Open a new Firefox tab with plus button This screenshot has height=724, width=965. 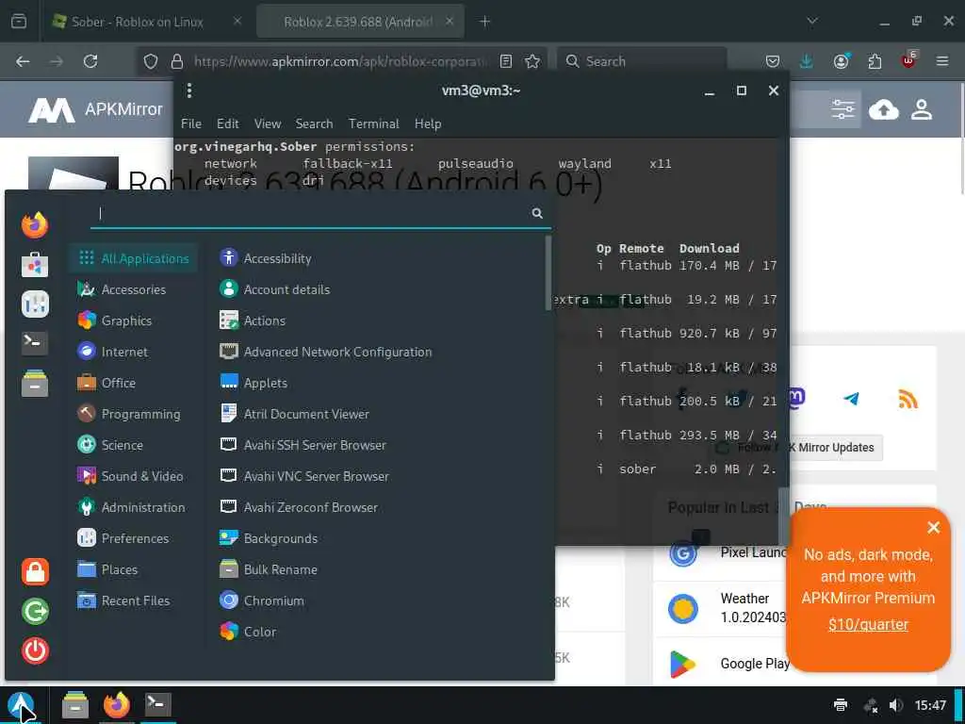485,22
